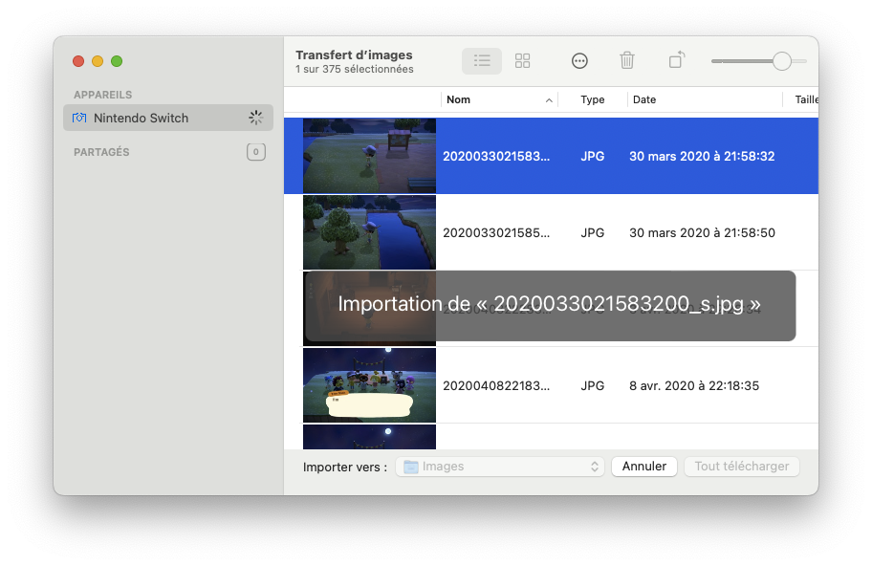This screenshot has width=872, height=566.
Task: Click the trash delete icon
Action: (x=627, y=60)
